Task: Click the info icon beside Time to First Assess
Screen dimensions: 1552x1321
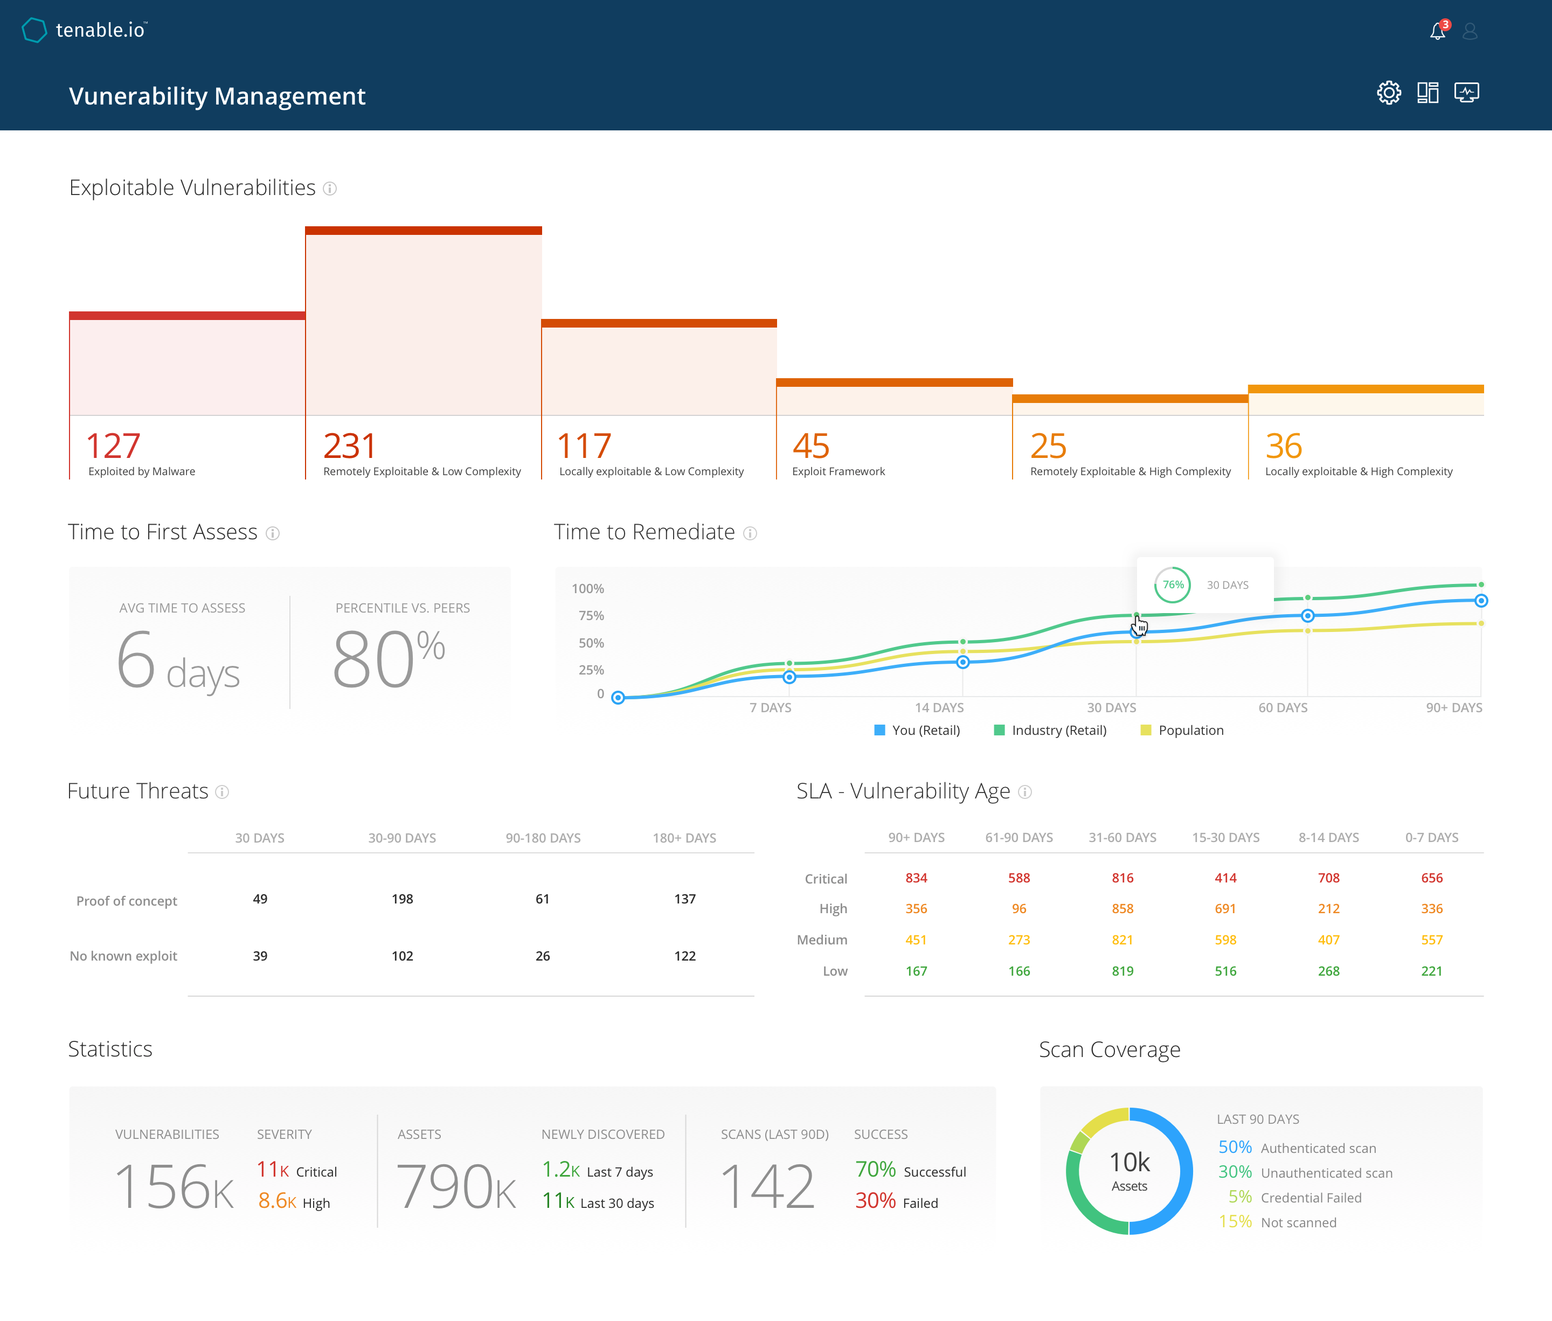Action: click(273, 533)
